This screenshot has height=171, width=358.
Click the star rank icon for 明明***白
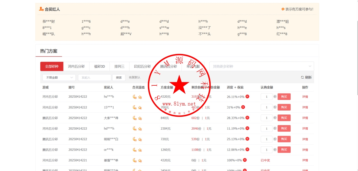point(140,139)
